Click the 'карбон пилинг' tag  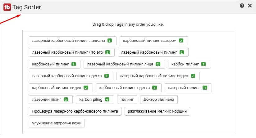pyautogui.click(x=189, y=64)
